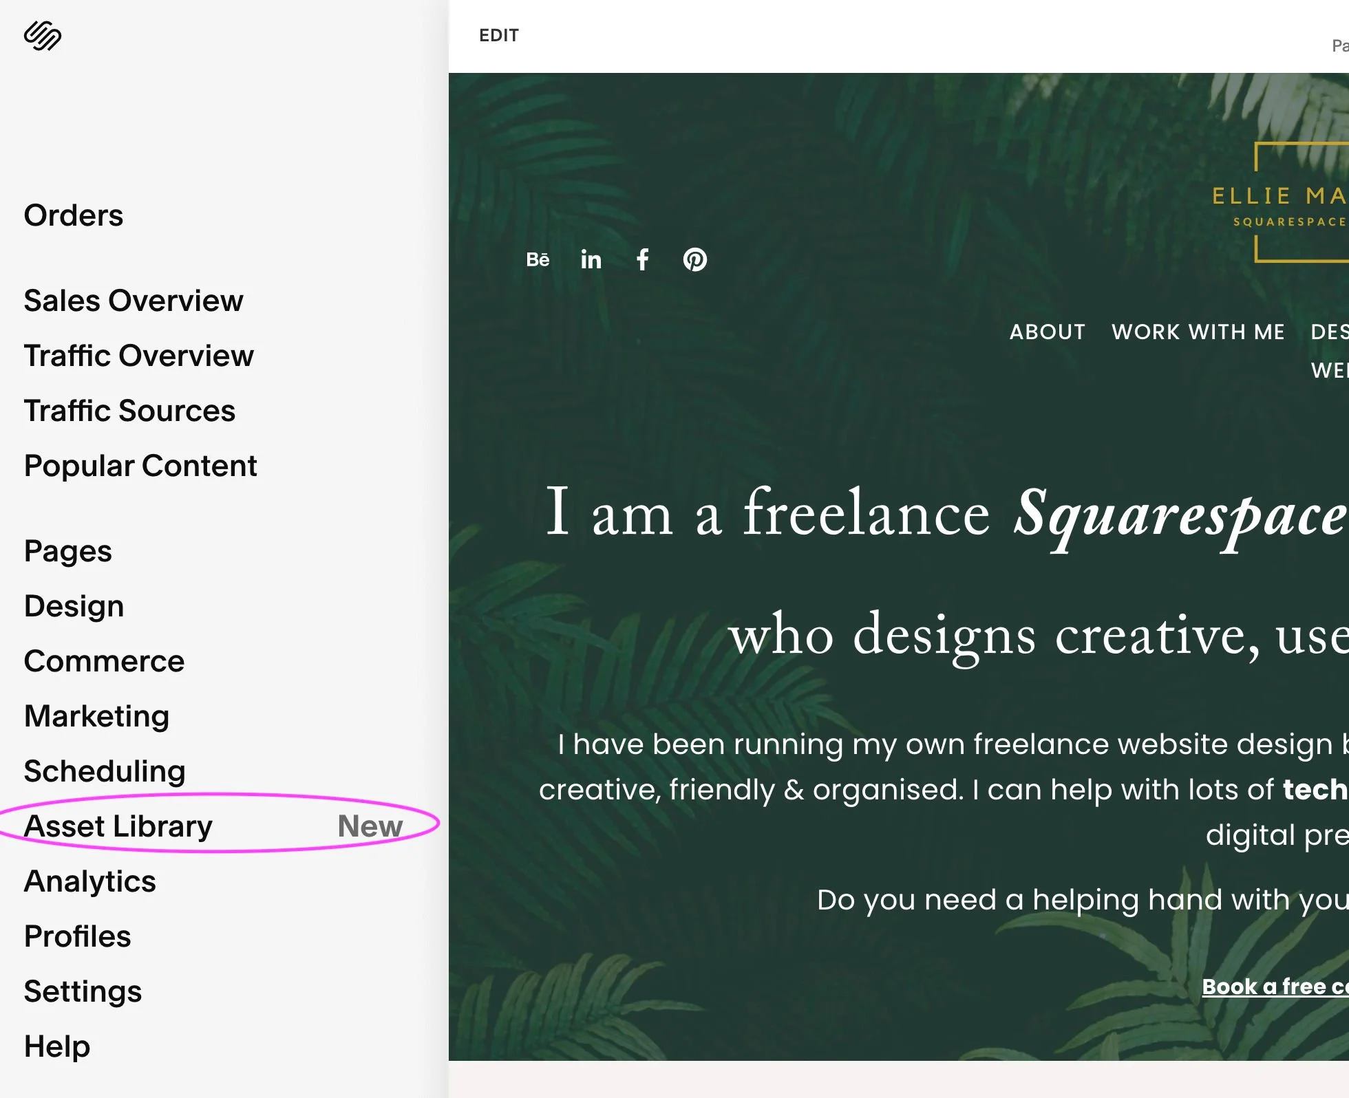Image resolution: width=1349 pixels, height=1098 pixels.
Task: Select Commerce from the sidebar
Action: pyautogui.click(x=104, y=660)
